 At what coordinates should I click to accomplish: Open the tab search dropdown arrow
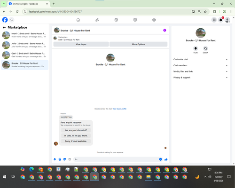[x=4, y=4]
